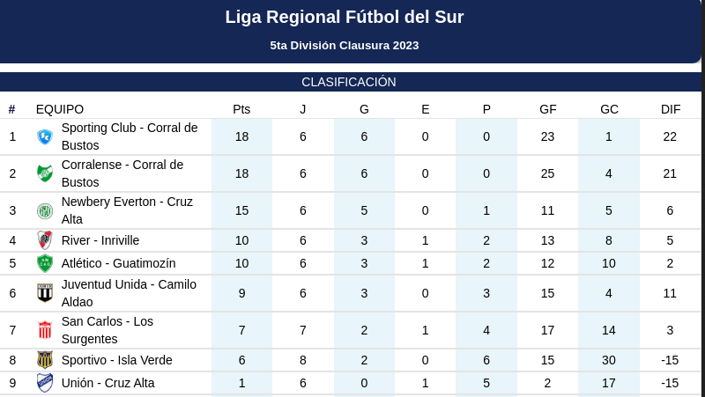Click the Sportivo Isla Verde crest
The height and width of the screenshot is (397, 705).
pyautogui.click(x=45, y=360)
